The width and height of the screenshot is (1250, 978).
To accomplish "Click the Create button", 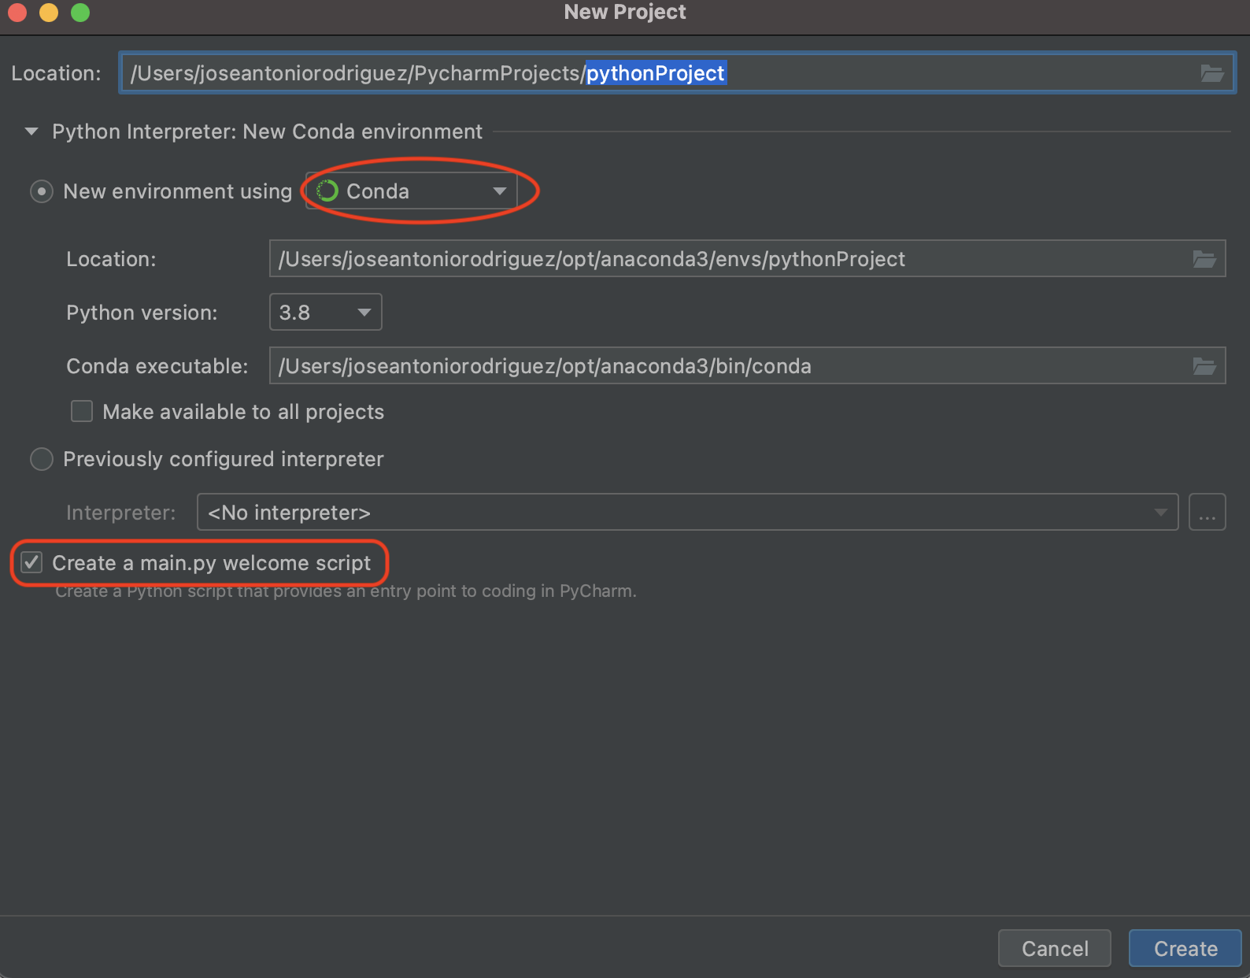I will [1185, 948].
